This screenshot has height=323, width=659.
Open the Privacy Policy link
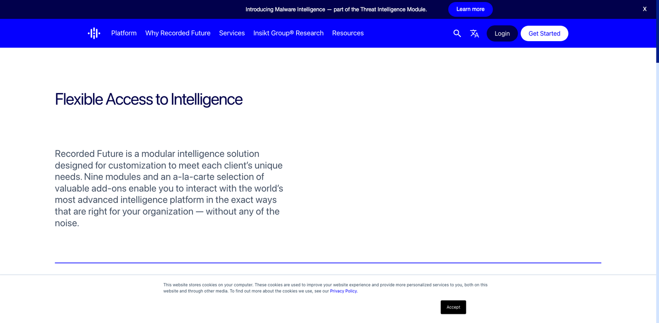point(344,291)
